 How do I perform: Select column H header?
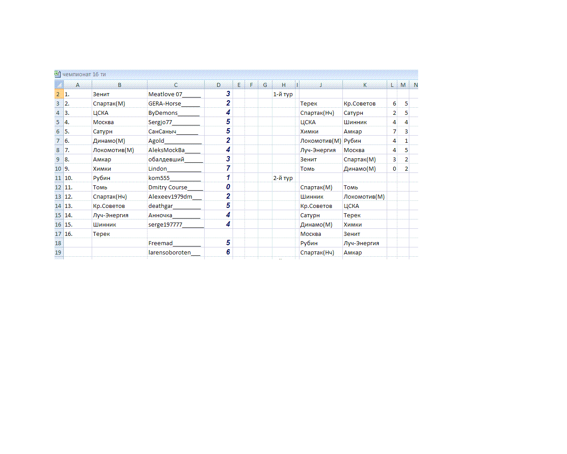[x=283, y=85]
